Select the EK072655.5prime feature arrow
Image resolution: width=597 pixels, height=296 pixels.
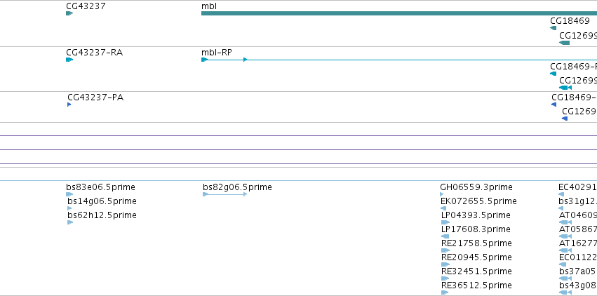(x=443, y=208)
